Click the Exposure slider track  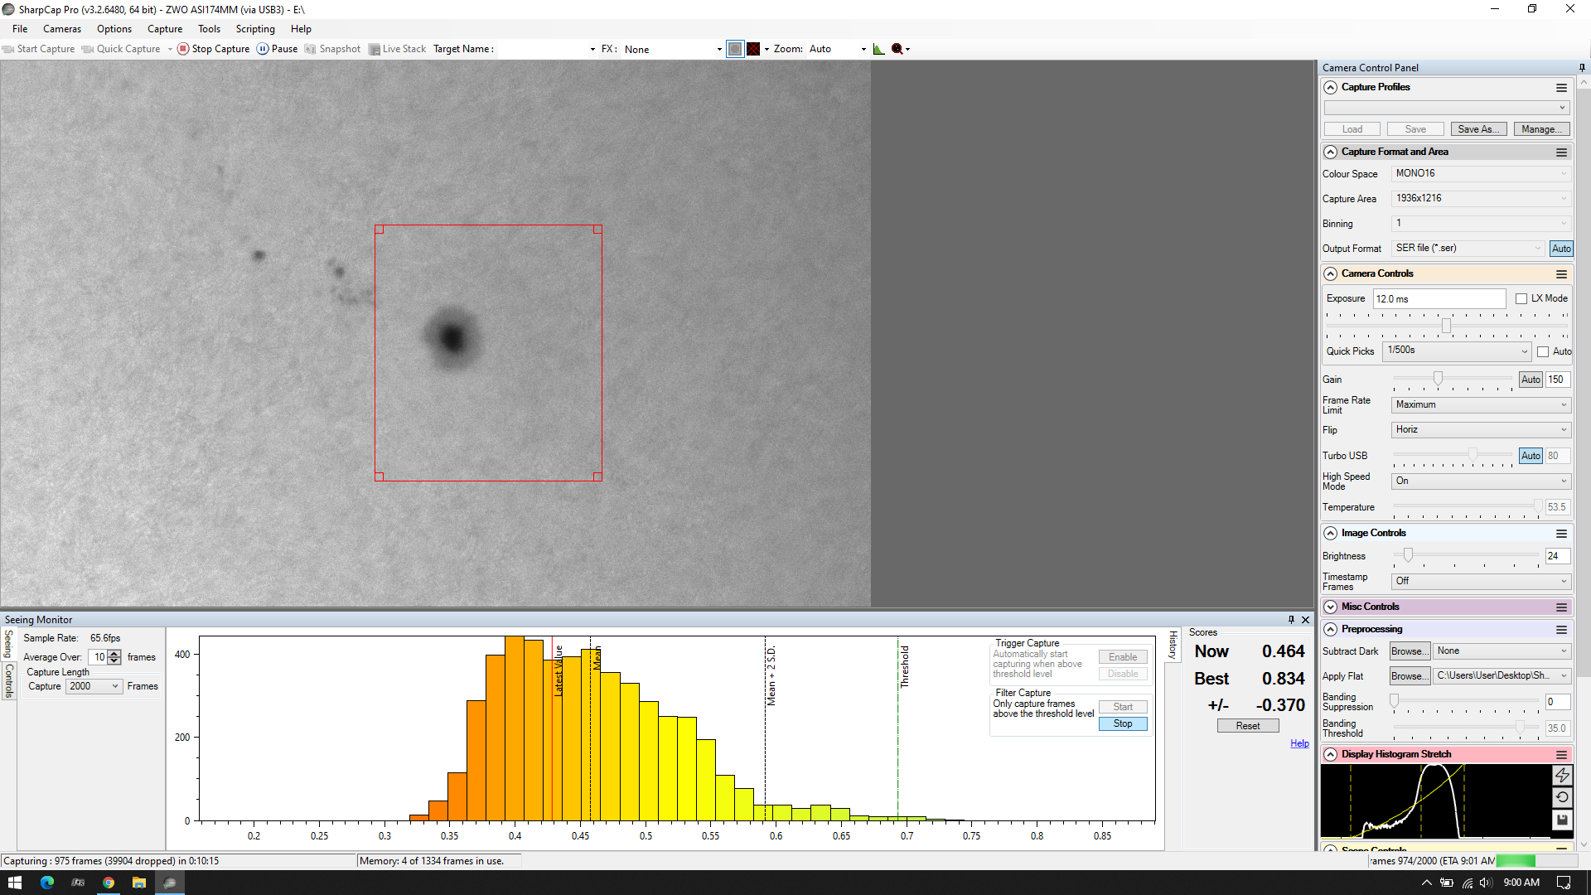point(1447,326)
